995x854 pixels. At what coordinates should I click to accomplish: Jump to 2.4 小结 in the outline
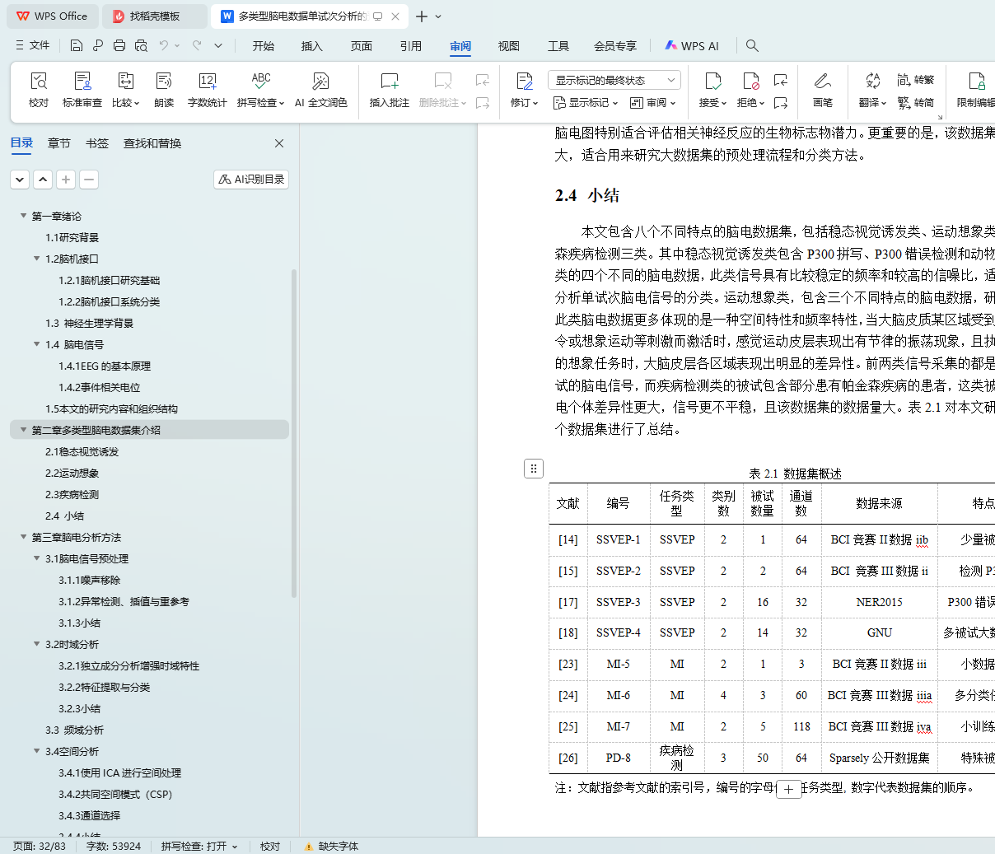tap(64, 516)
